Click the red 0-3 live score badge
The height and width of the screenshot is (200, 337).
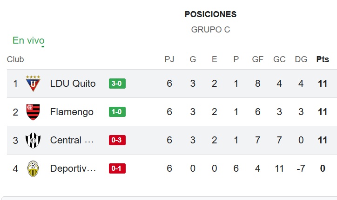click(117, 140)
